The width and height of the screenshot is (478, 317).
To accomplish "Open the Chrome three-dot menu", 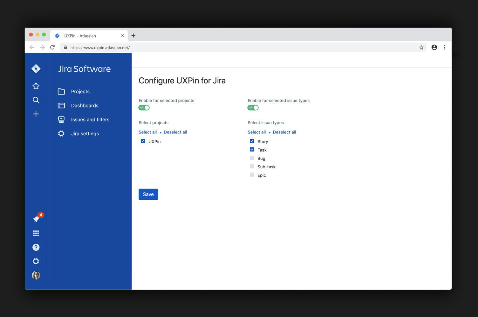I will point(445,47).
